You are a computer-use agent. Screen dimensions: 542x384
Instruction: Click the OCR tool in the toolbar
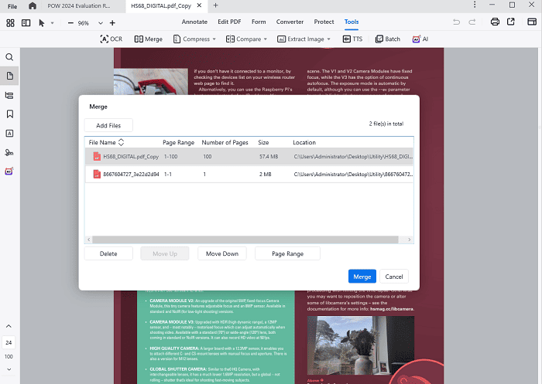pyautogui.click(x=111, y=39)
